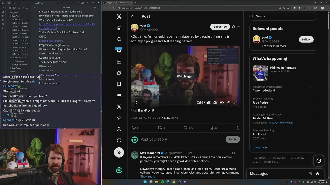330x185 pixels.
Task: Click the share post icon
Action: [x=237, y=128]
